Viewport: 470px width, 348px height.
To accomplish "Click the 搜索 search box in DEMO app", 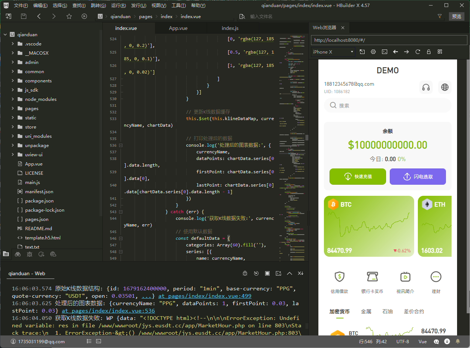I will (388, 105).
